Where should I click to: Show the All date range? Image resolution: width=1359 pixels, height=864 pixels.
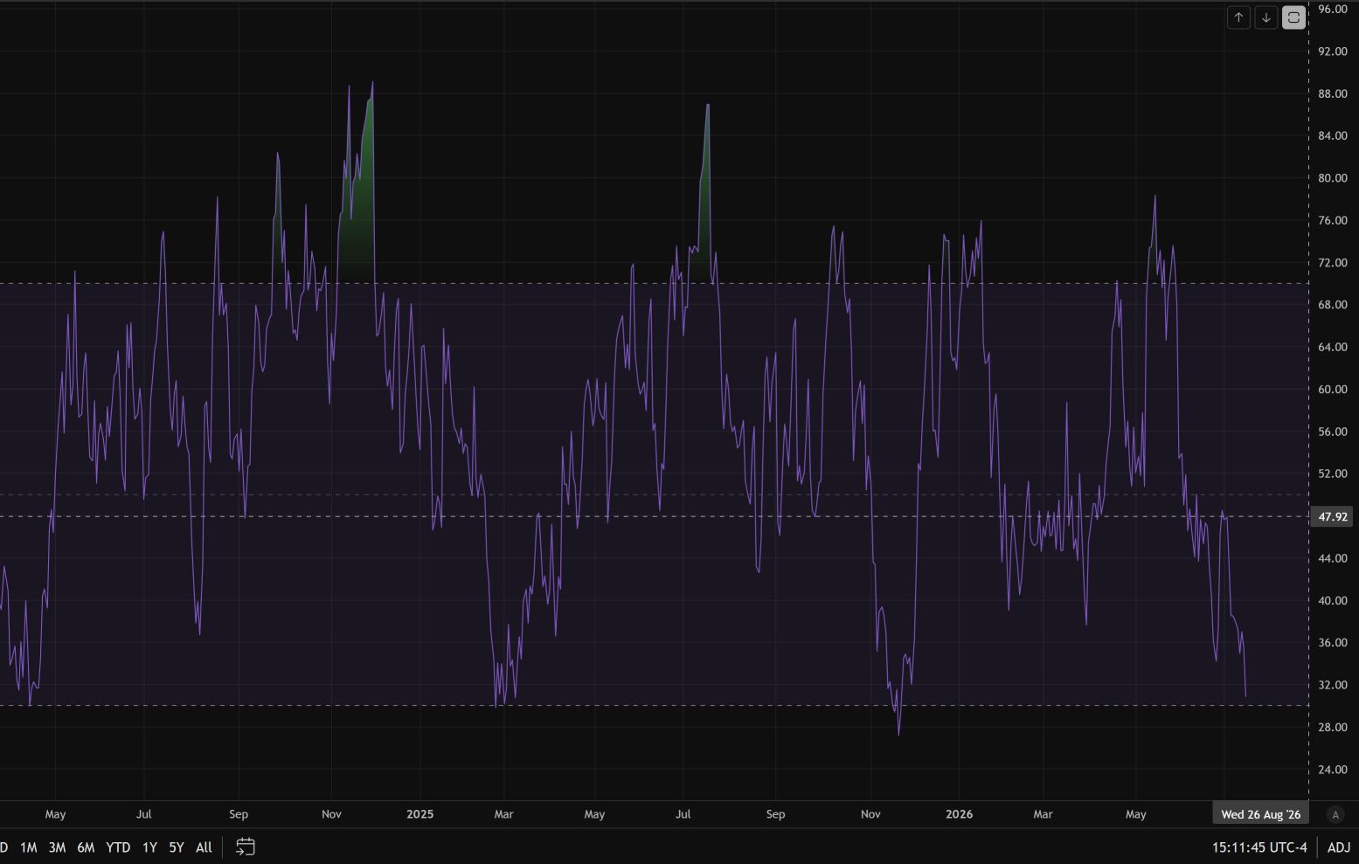point(204,847)
